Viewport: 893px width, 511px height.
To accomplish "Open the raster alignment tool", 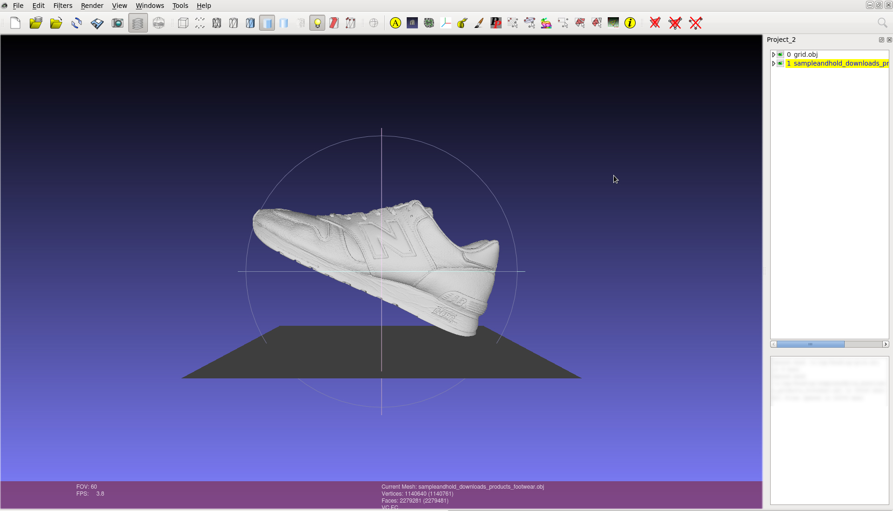I will click(x=412, y=23).
